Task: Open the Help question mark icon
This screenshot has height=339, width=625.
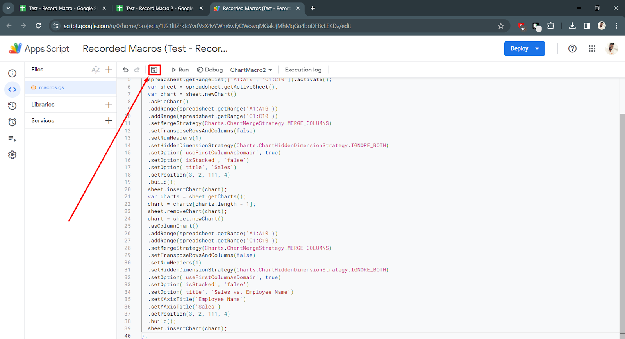Action: tap(572, 49)
